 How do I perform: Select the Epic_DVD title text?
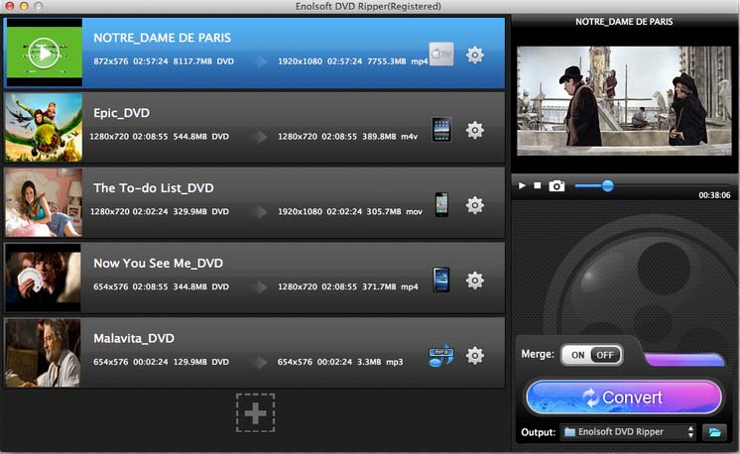(121, 113)
